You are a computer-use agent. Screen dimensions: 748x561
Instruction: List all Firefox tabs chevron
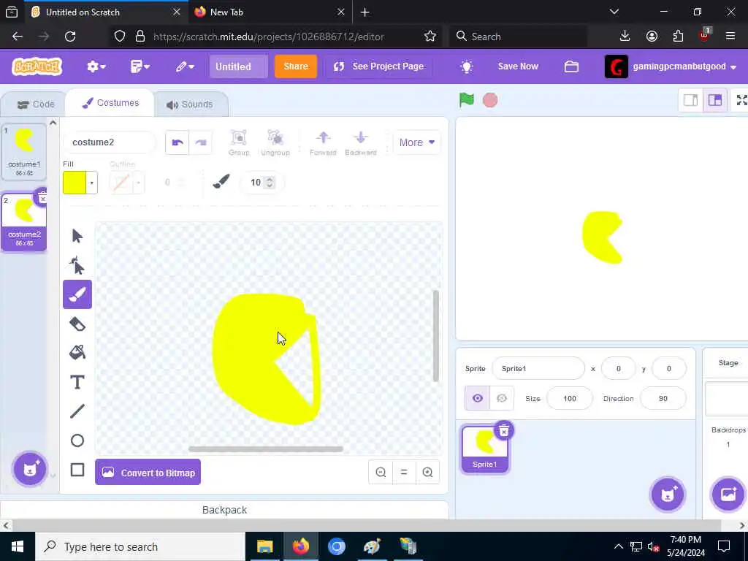point(614,12)
